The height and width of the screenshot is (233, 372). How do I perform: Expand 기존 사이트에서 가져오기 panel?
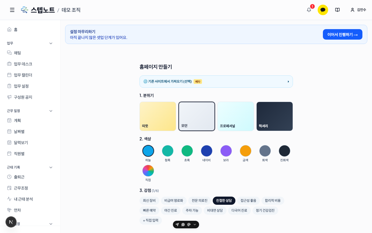[216, 82]
